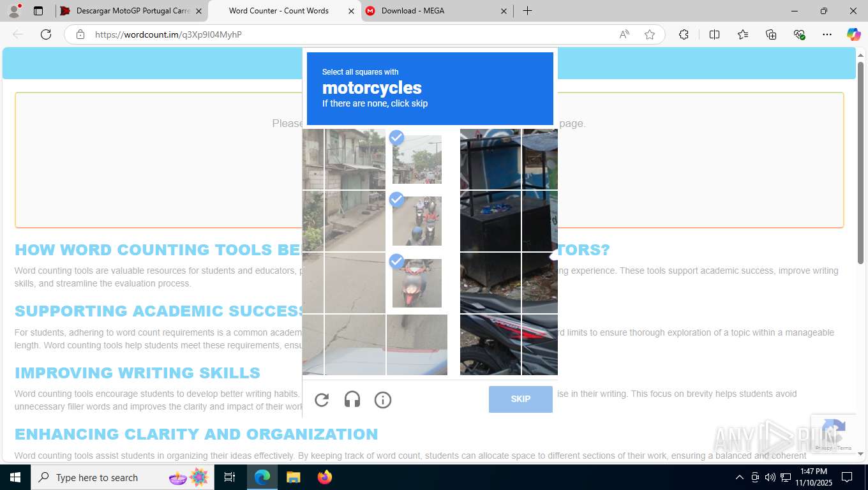
Task: Open the Favorites list
Action: (743, 34)
